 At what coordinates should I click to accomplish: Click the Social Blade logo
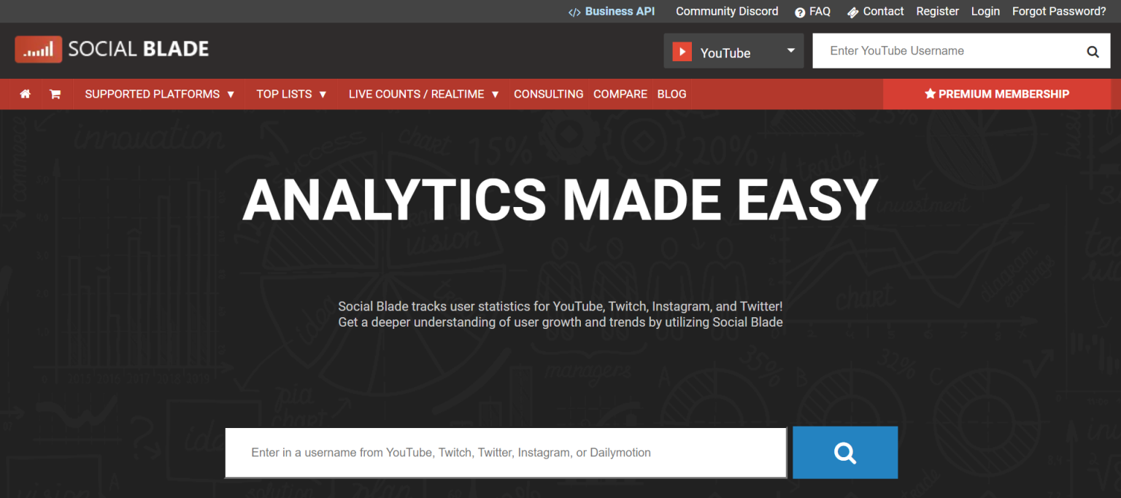[112, 50]
